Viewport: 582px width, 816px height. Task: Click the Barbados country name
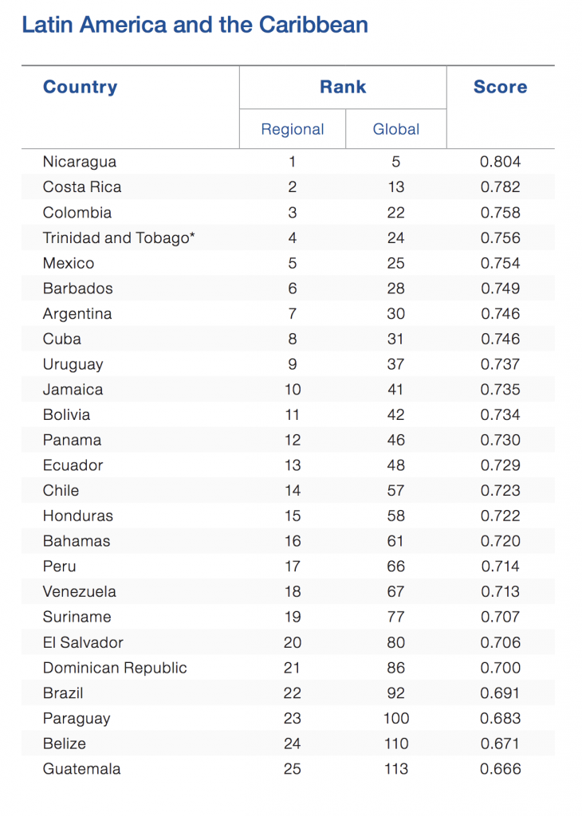pos(78,288)
